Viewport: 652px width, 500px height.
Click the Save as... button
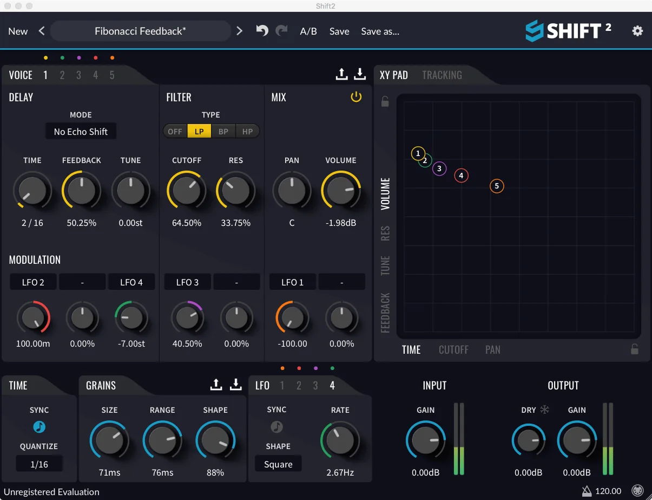pos(380,31)
